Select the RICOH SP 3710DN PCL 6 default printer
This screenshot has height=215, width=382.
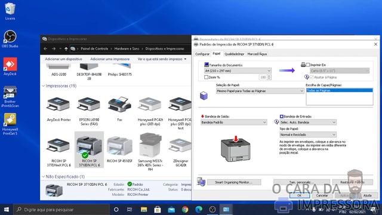click(x=89, y=150)
